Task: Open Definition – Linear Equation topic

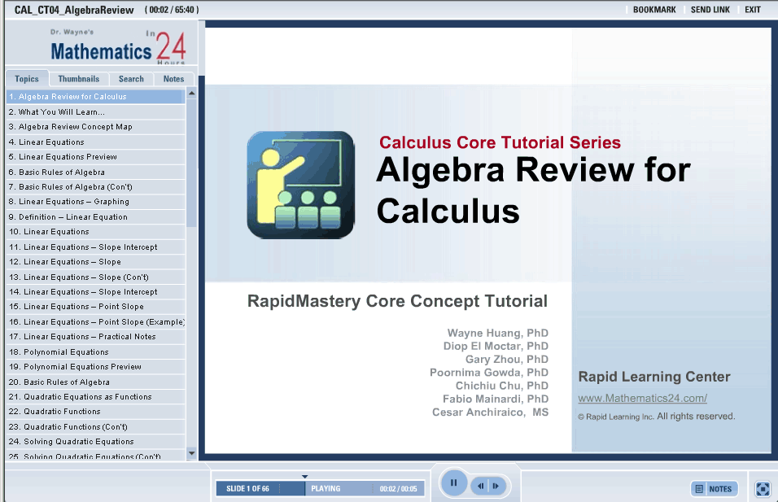Action: click(96, 217)
